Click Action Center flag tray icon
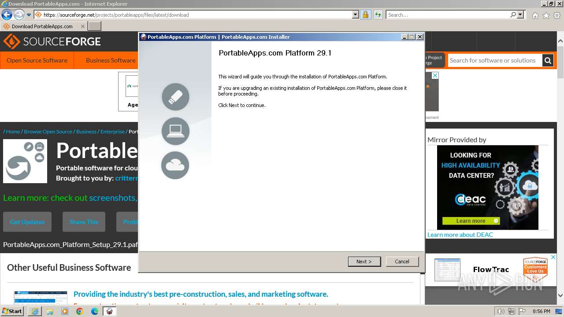Screen dimensions: 564x317 coord(522,311)
